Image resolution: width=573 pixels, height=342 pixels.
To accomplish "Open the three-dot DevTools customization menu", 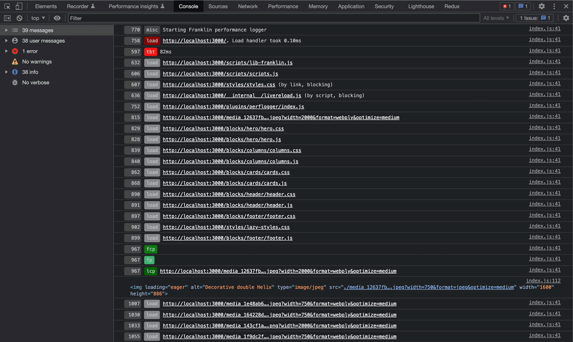I will 553,6.
